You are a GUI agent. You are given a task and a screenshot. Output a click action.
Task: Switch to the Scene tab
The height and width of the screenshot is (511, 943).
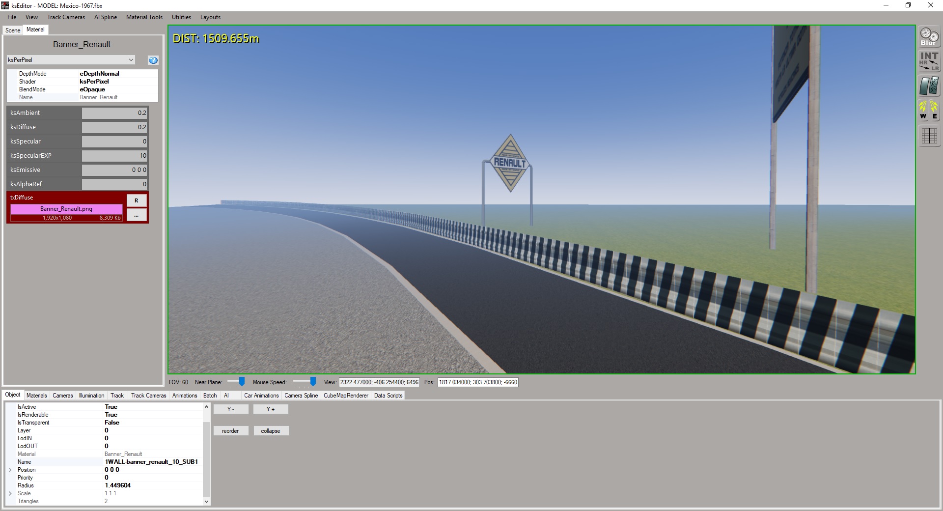[x=13, y=30]
